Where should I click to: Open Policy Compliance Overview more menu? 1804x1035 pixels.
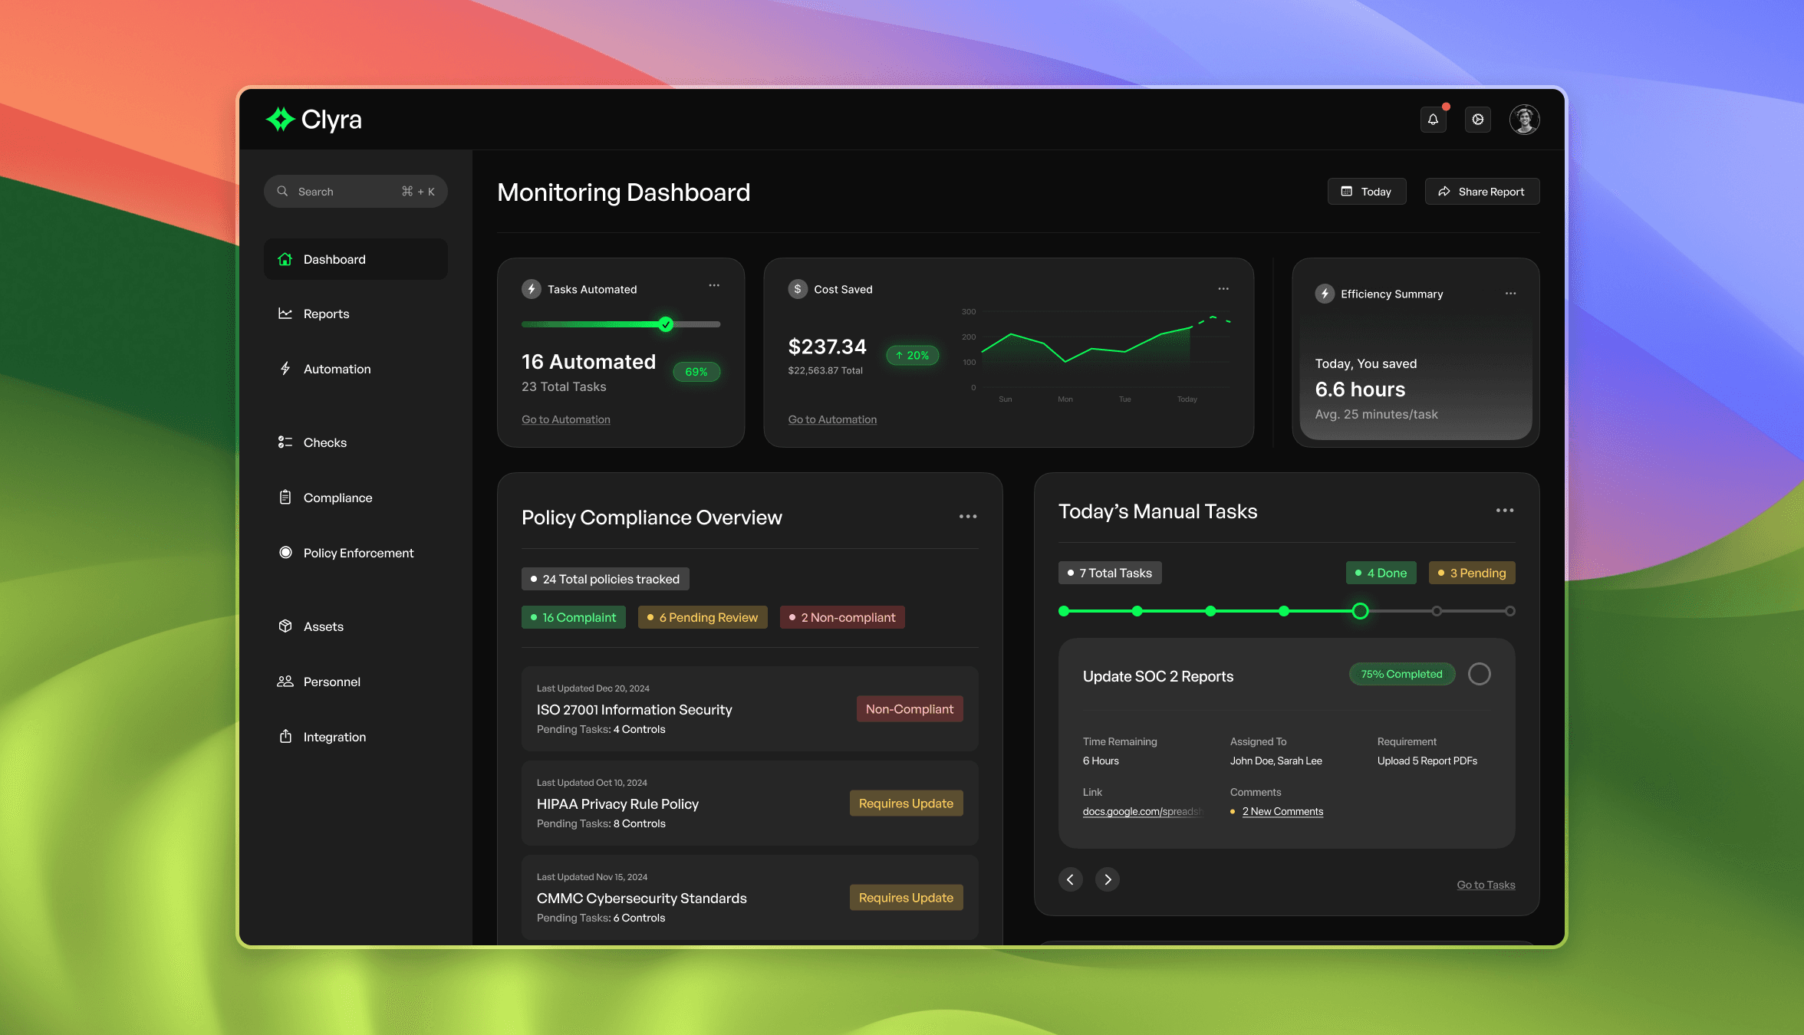[968, 517]
